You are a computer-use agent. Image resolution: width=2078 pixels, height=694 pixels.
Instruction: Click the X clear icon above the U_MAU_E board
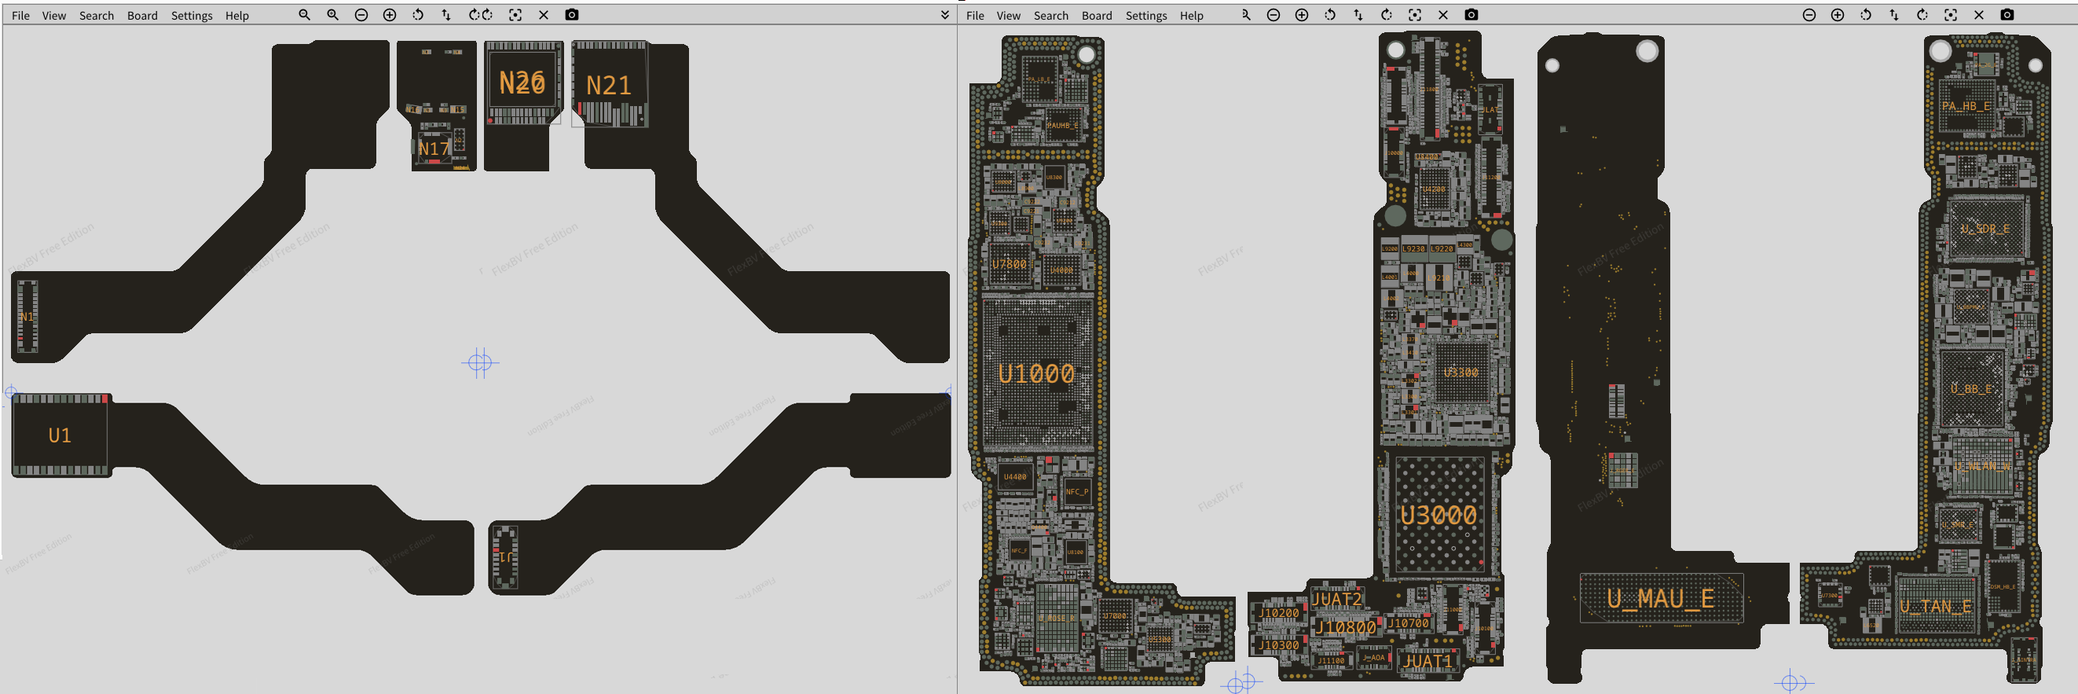[x=1978, y=14]
